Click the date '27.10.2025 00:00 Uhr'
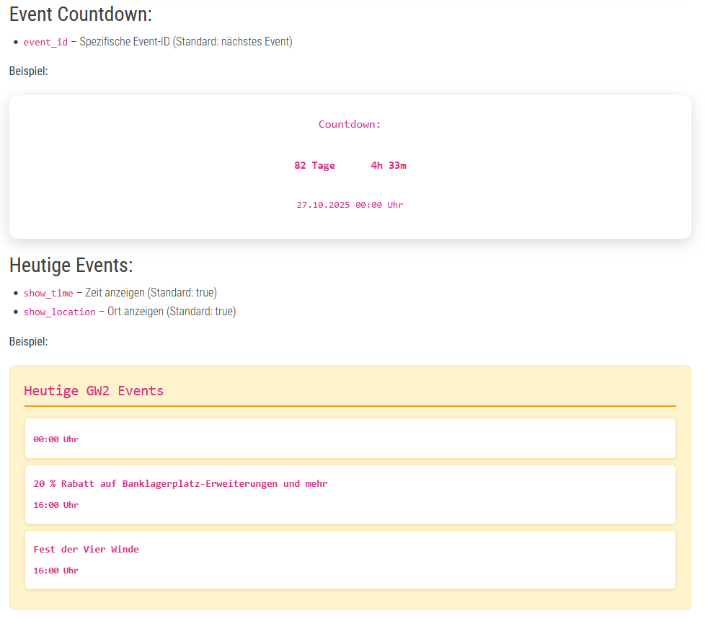The height and width of the screenshot is (629, 705). (350, 205)
